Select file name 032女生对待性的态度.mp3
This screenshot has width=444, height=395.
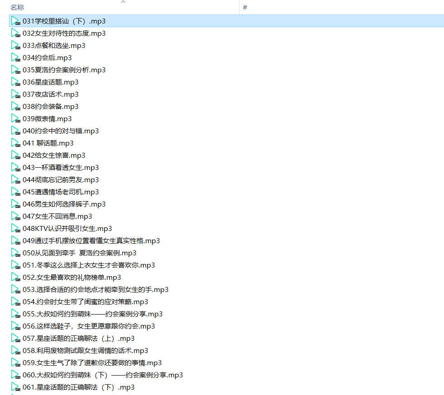(64, 33)
